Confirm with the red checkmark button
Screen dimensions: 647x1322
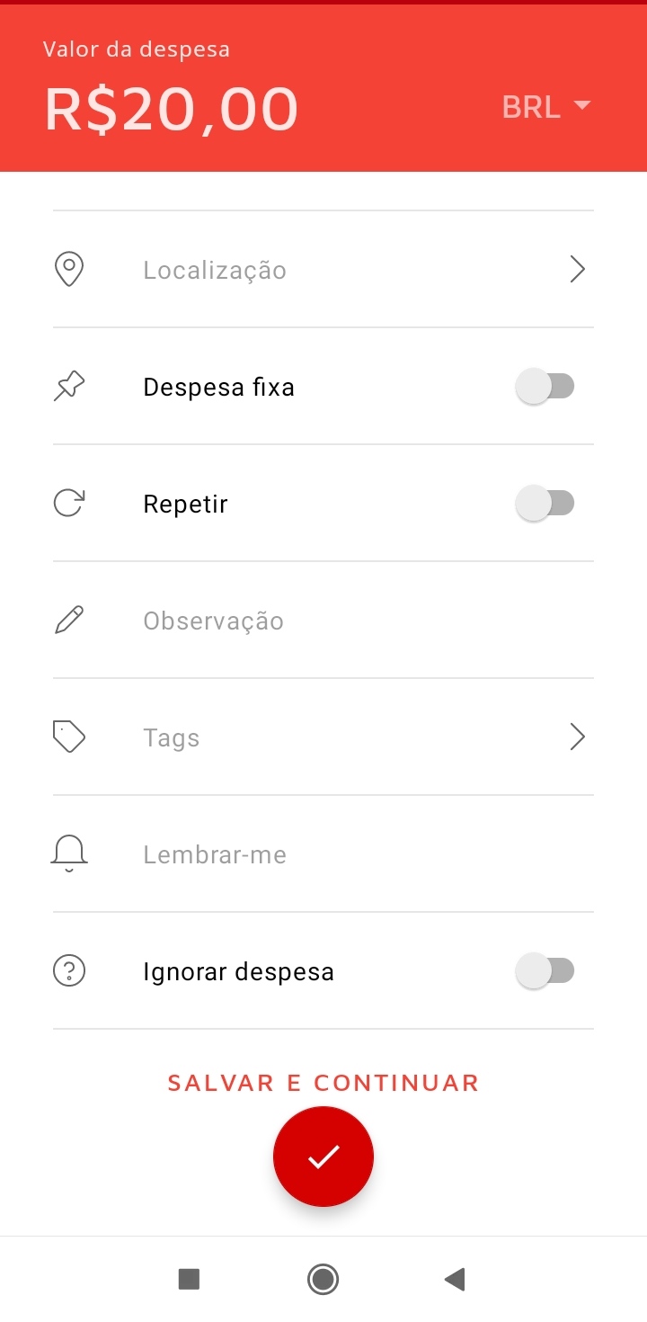(x=323, y=1157)
